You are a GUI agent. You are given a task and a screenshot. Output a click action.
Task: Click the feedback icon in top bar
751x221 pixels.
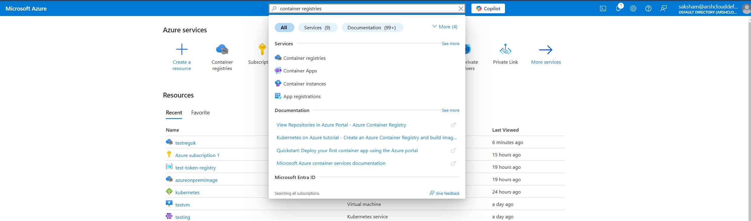(664, 8)
